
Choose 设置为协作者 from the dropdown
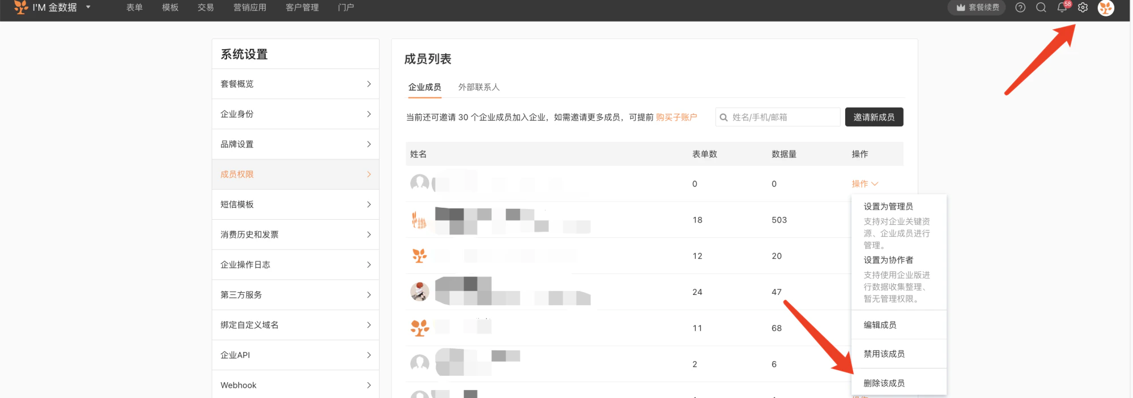coord(888,260)
